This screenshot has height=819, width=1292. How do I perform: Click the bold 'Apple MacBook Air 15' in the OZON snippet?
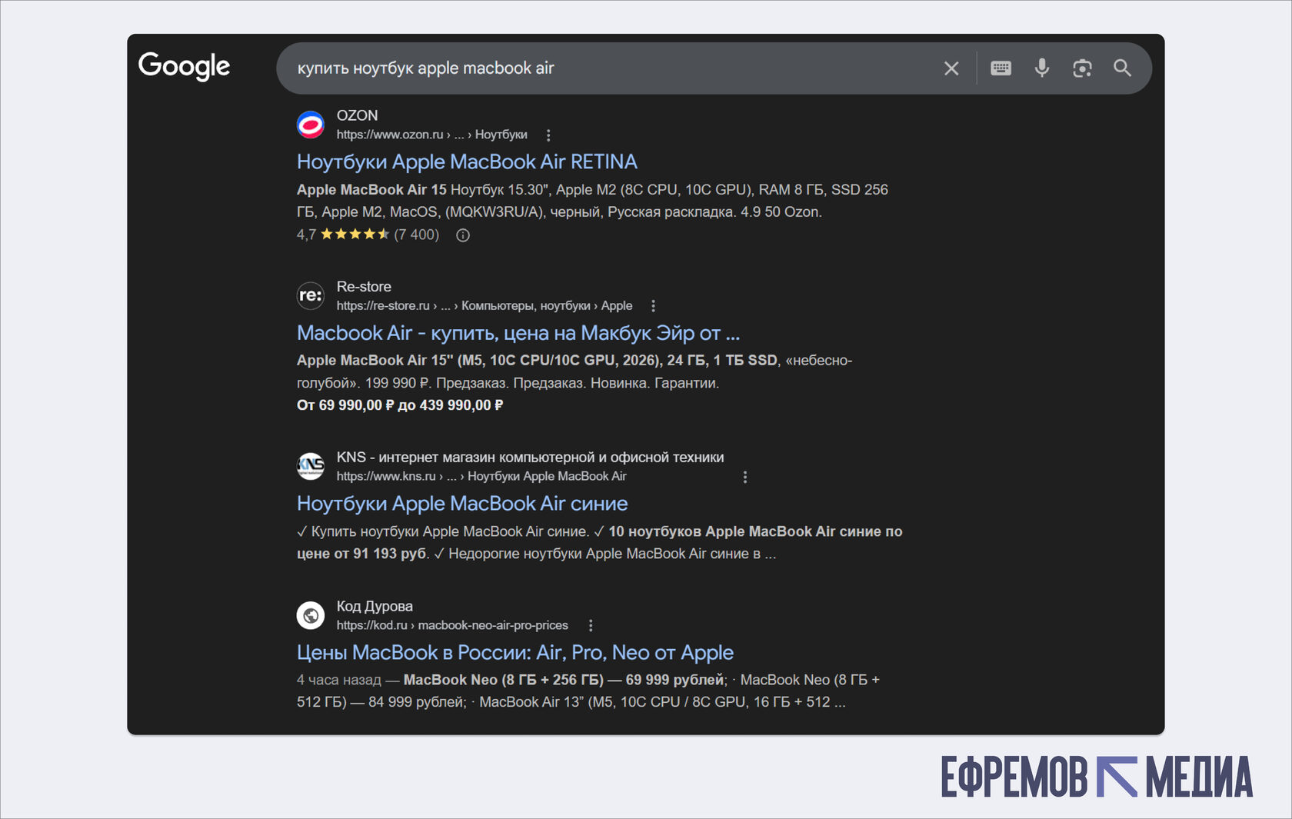[x=371, y=190]
